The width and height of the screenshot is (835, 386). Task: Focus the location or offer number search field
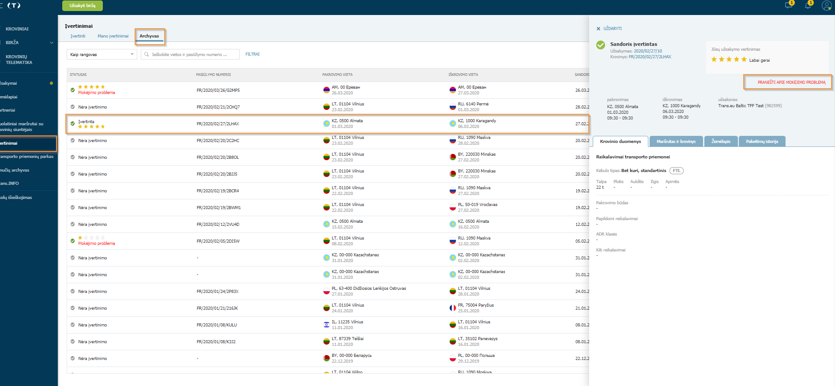190,54
